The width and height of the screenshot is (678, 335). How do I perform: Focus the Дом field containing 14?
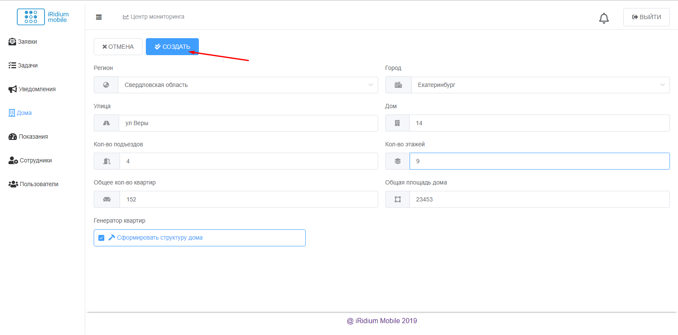coord(539,123)
